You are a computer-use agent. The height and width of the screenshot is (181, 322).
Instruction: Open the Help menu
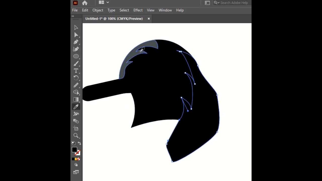[180, 10]
